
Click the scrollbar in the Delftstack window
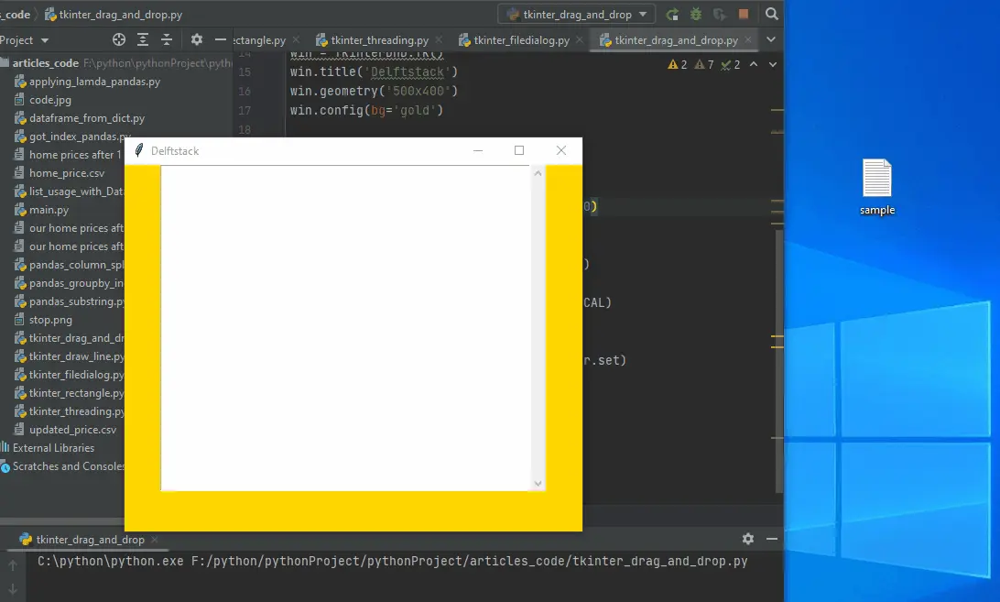pos(538,328)
